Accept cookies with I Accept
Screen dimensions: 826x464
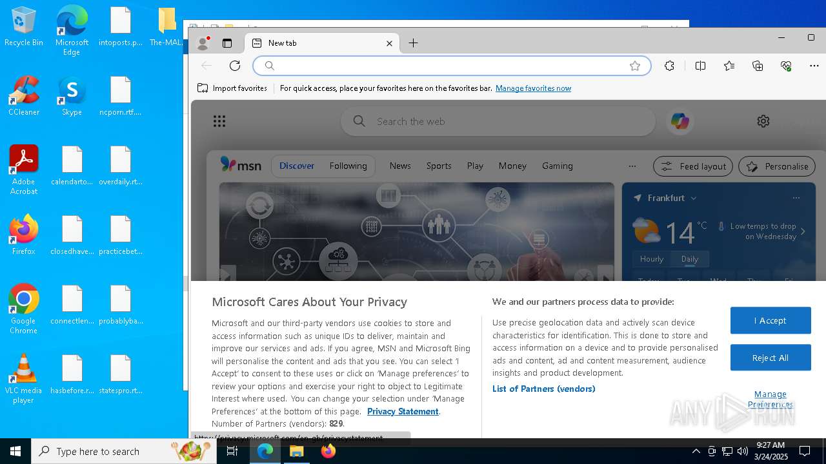point(771,320)
